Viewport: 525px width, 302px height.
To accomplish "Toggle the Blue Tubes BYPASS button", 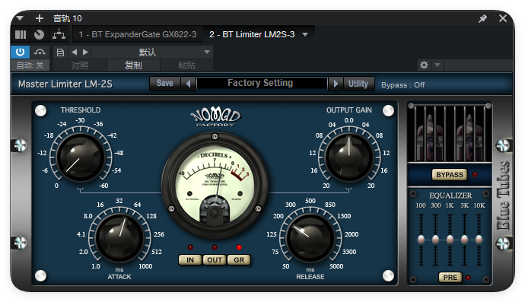I will 450,175.
